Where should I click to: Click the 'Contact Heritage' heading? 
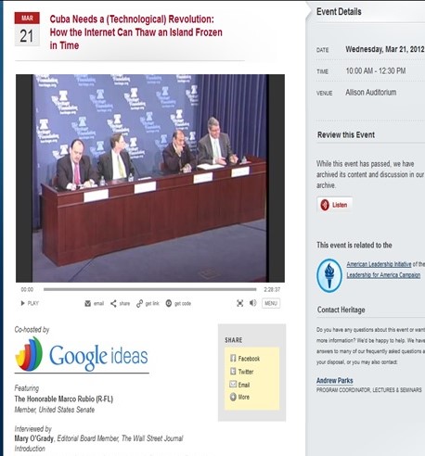click(x=341, y=310)
